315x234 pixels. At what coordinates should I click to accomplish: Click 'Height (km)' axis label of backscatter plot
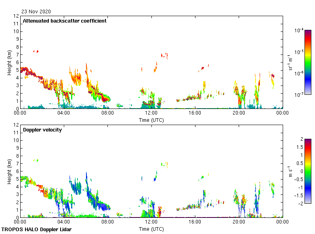pos(9,63)
